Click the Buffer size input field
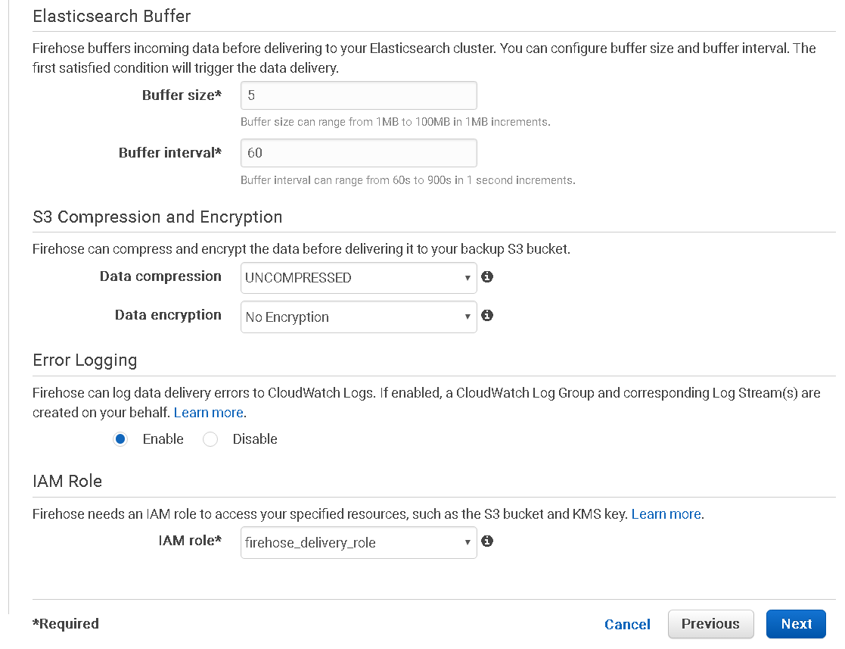This screenshot has height=649, width=845. pyautogui.click(x=359, y=95)
